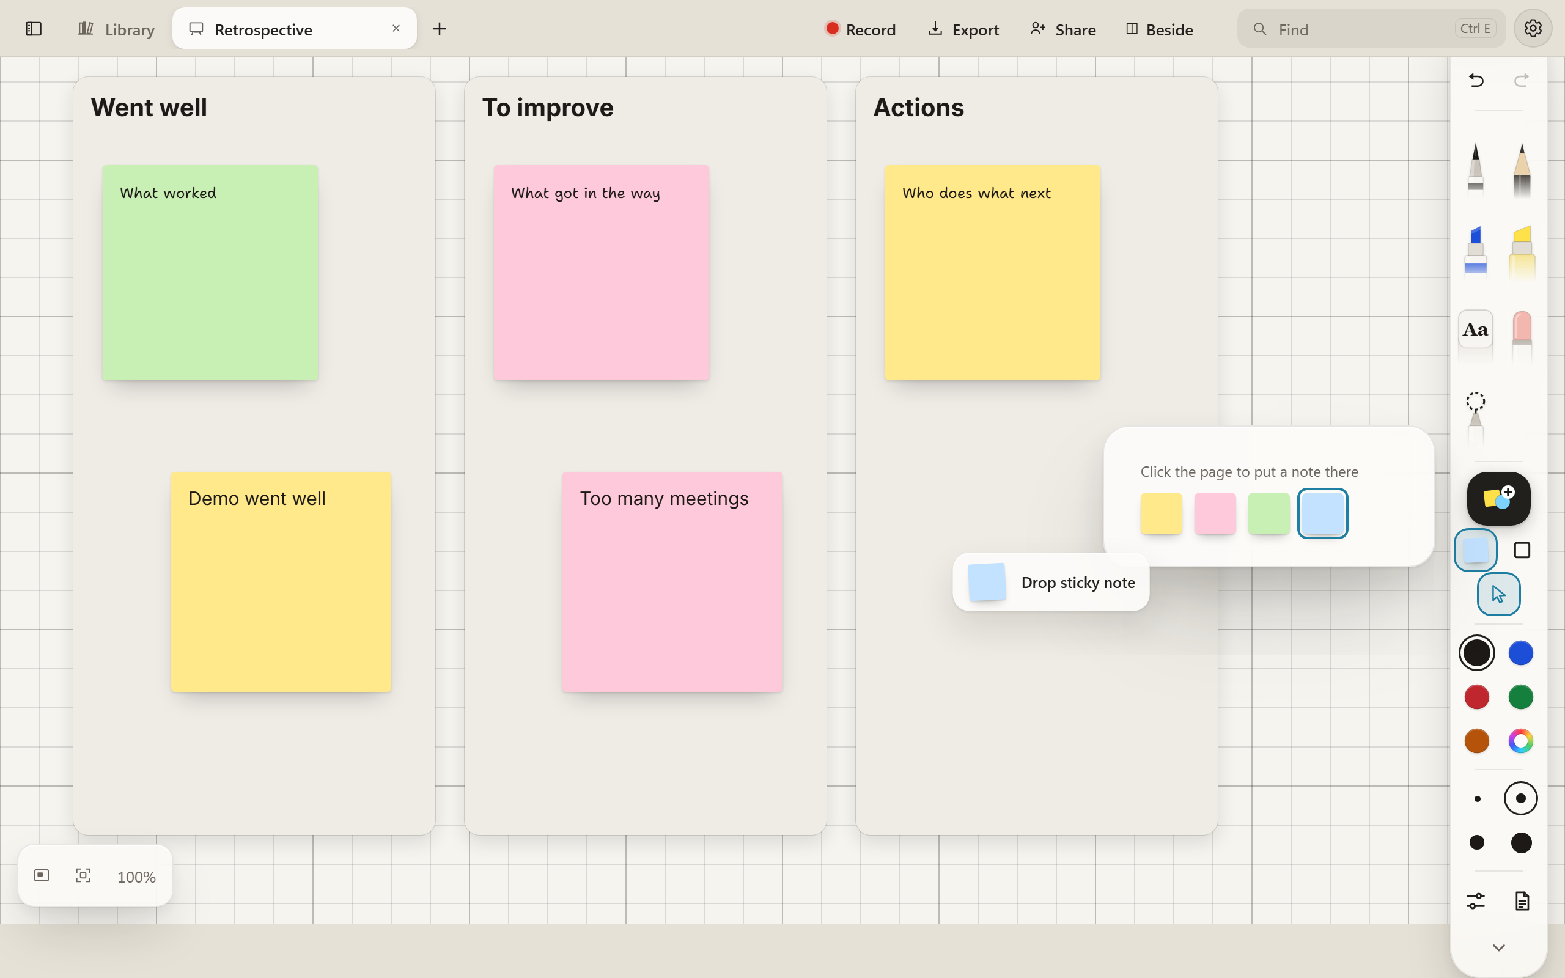Viewport: 1565px width, 978px height.
Task: Collapse toolbar with bottom chevron
Action: tap(1498, 947)
